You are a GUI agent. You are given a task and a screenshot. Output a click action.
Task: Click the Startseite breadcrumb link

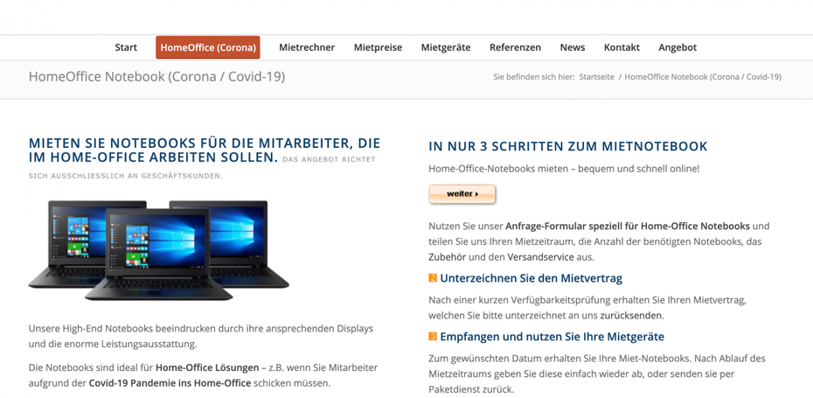click(x=597, y=77)
